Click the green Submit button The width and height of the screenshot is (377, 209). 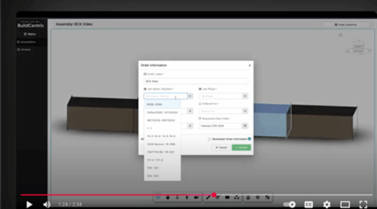(x=241, y=147)
